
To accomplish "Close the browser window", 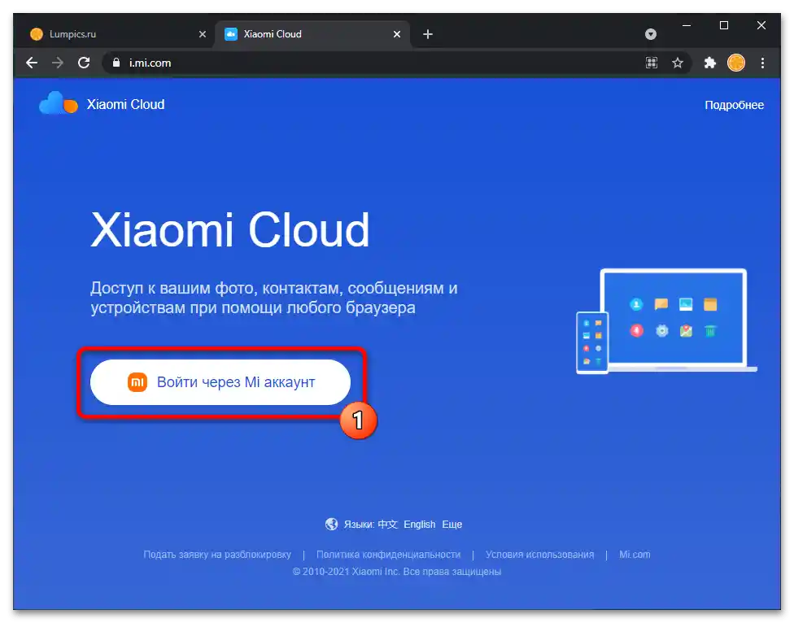I will 761,25.
